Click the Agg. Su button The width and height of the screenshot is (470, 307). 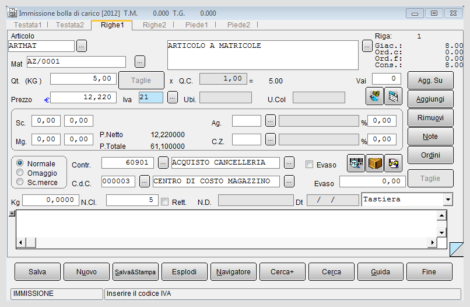[430, 81]
